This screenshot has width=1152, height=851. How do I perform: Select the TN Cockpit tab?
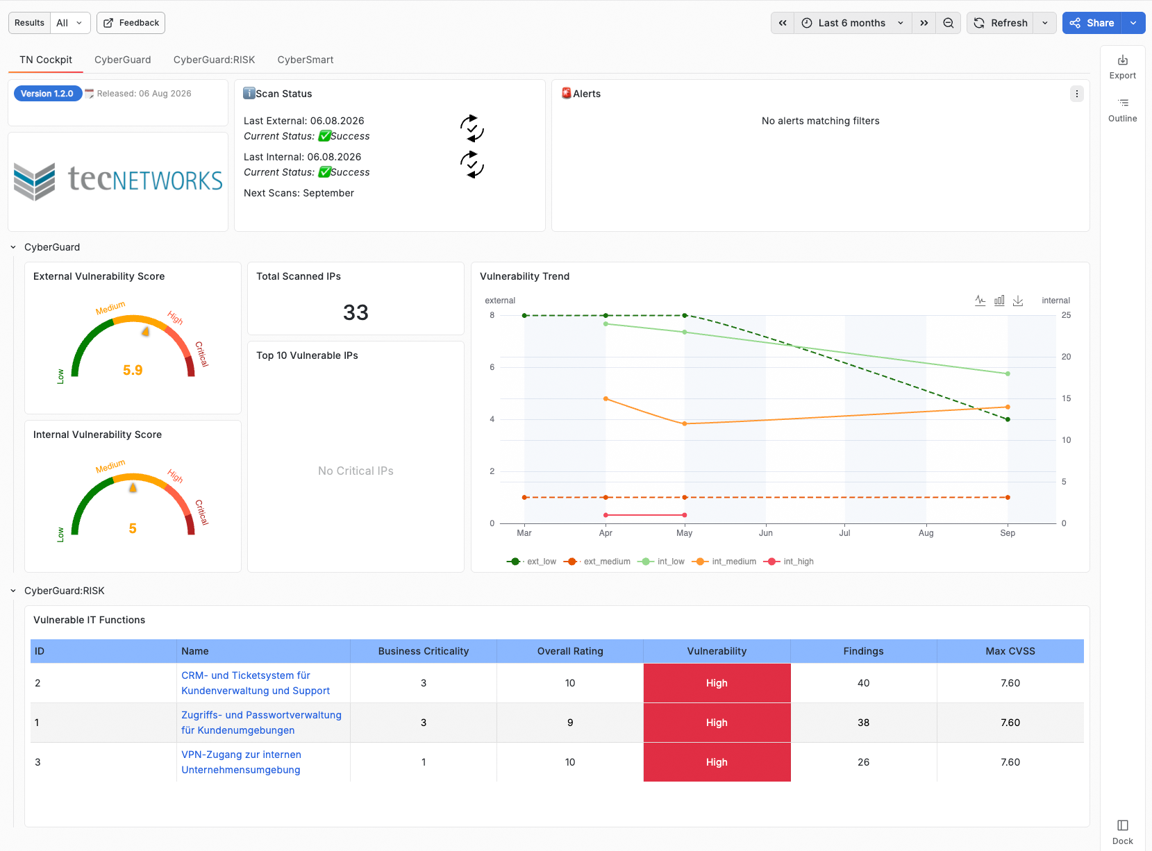[x=46, y=60]
